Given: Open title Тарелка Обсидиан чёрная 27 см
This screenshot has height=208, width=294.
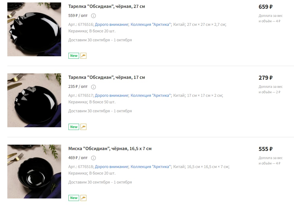Looking at the screenshot, I should [x=107, y=6].
